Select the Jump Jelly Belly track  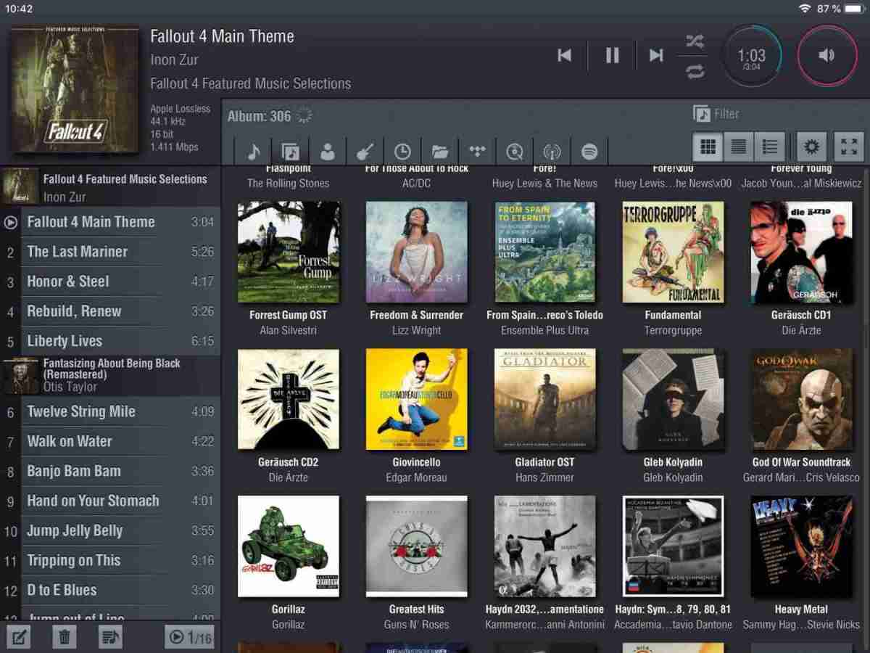110,530
